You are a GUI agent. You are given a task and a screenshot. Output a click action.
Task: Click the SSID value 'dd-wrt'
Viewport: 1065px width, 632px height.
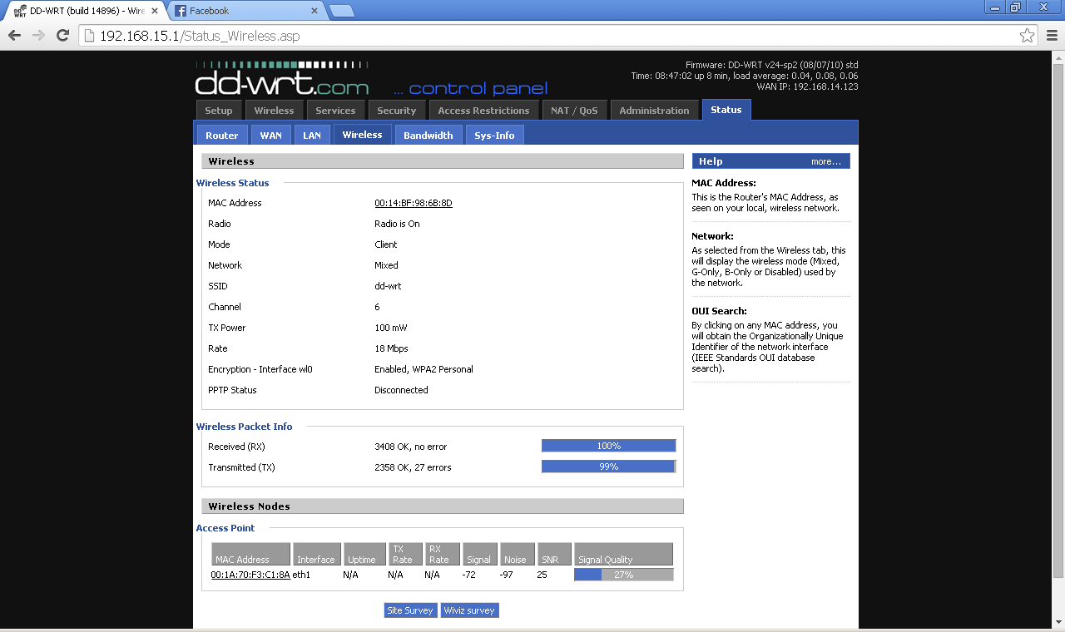(x=388, y=286)
